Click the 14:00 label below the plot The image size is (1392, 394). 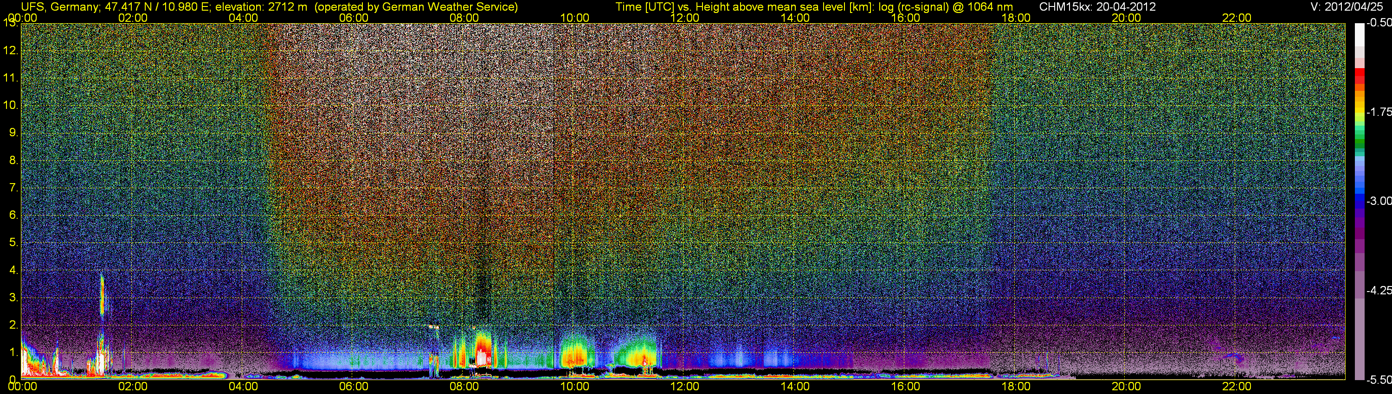coord(795,387)
